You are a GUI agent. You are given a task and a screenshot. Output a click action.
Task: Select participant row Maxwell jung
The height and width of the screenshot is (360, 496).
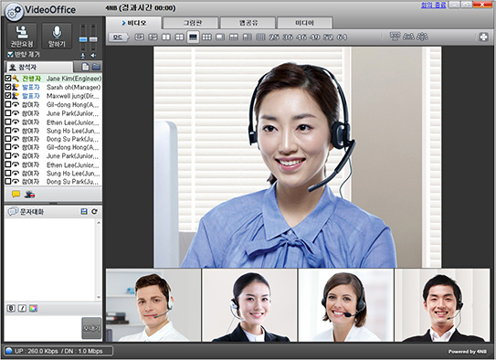pyautogui.click(x=53, y=96)
